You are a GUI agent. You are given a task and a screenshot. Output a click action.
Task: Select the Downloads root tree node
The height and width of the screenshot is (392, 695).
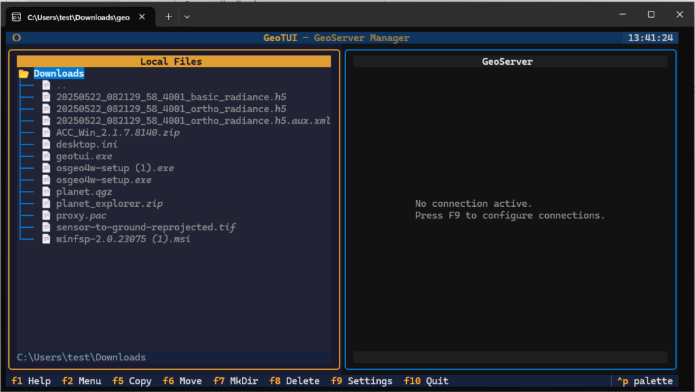(59, 74)
